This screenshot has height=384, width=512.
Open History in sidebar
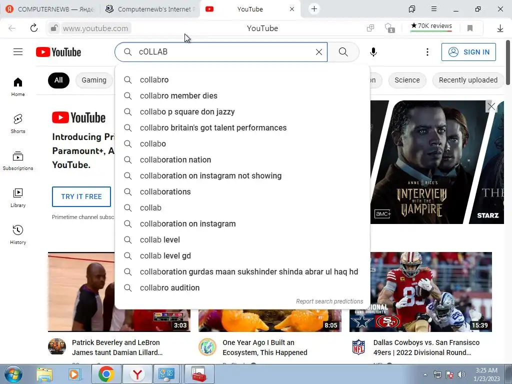[x=18, y=235]
